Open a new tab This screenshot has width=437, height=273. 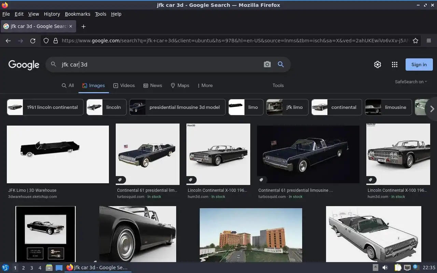(x=83, y=26)
